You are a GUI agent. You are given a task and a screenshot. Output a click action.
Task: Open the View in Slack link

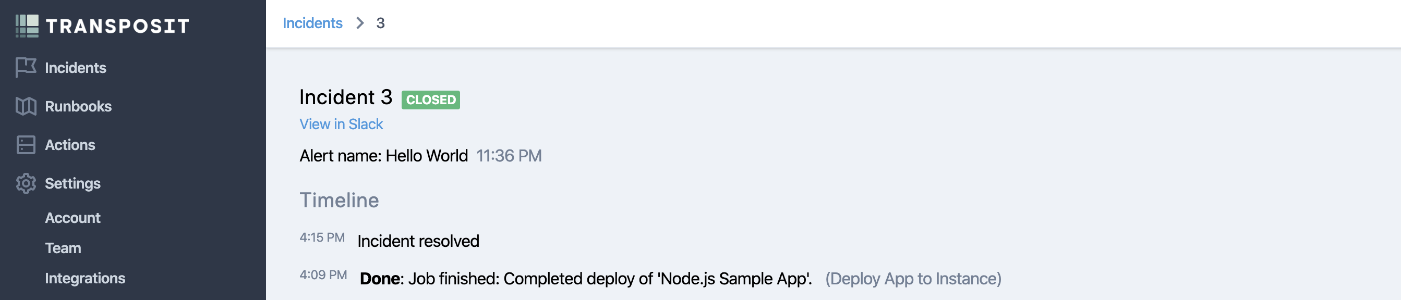click(341, 124)
